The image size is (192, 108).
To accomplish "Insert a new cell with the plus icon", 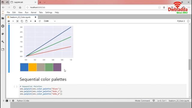I will [x=13, y=21].
